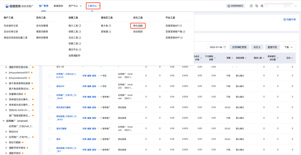Select 基木鱼线索测试04 in the sidebar tree
Image resolution: width=301 pixels, height=155 pixels.
click(x=20, y=89)
